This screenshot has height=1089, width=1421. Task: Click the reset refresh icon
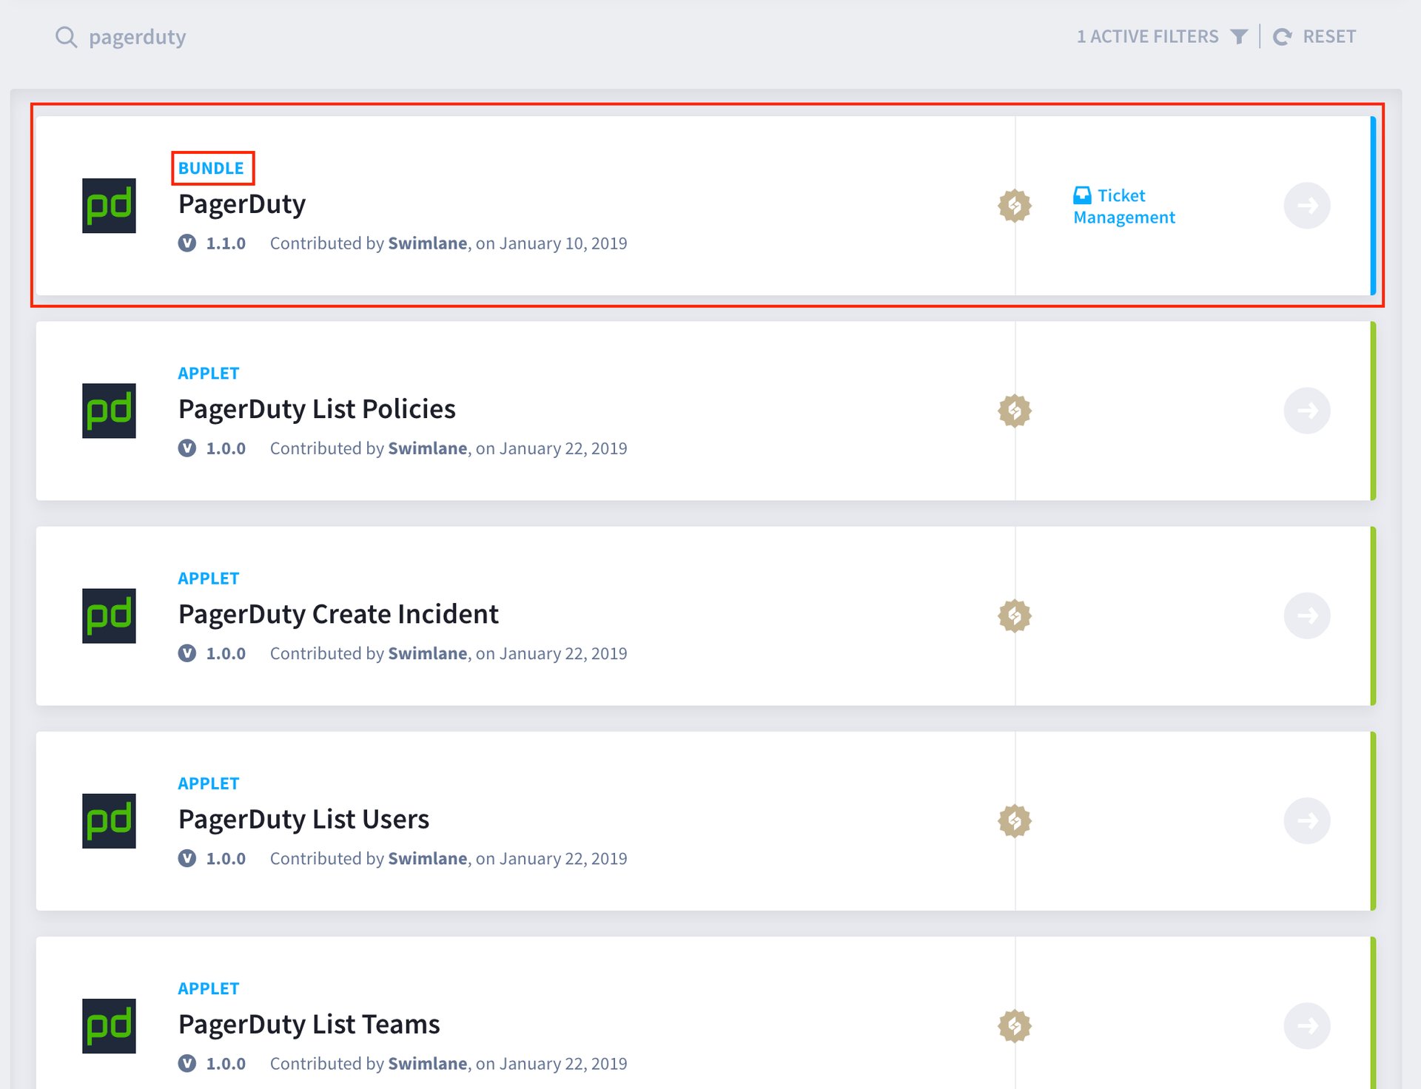1283,37
